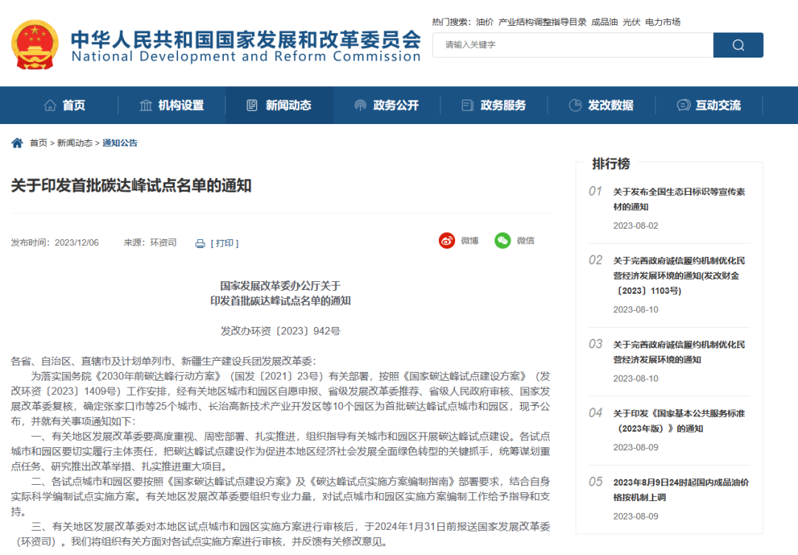Type in the keyword search field

pyautogui.click(x=573, y=45)
